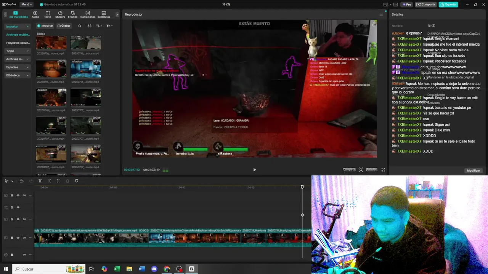488x274 pixels.
Task: Open the media sort order dropdown
Action: [x=99, y=26]
